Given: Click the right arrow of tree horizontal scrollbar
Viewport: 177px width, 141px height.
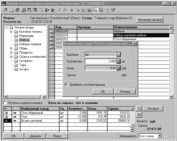Looking at the screenshot, I should pos(44,97).
